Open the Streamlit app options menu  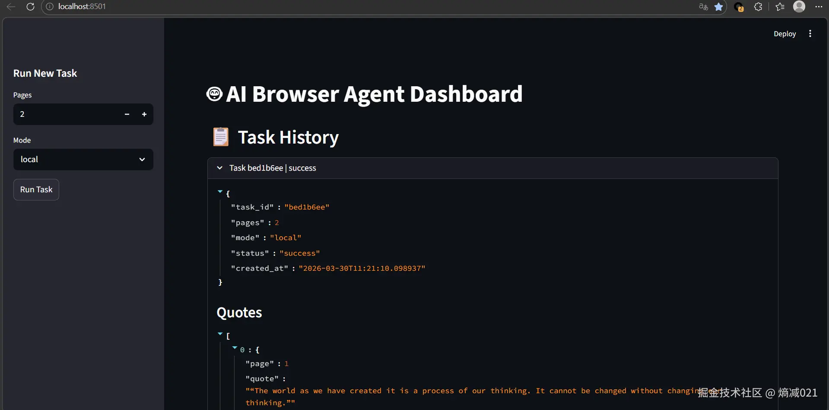pos(810,34)
